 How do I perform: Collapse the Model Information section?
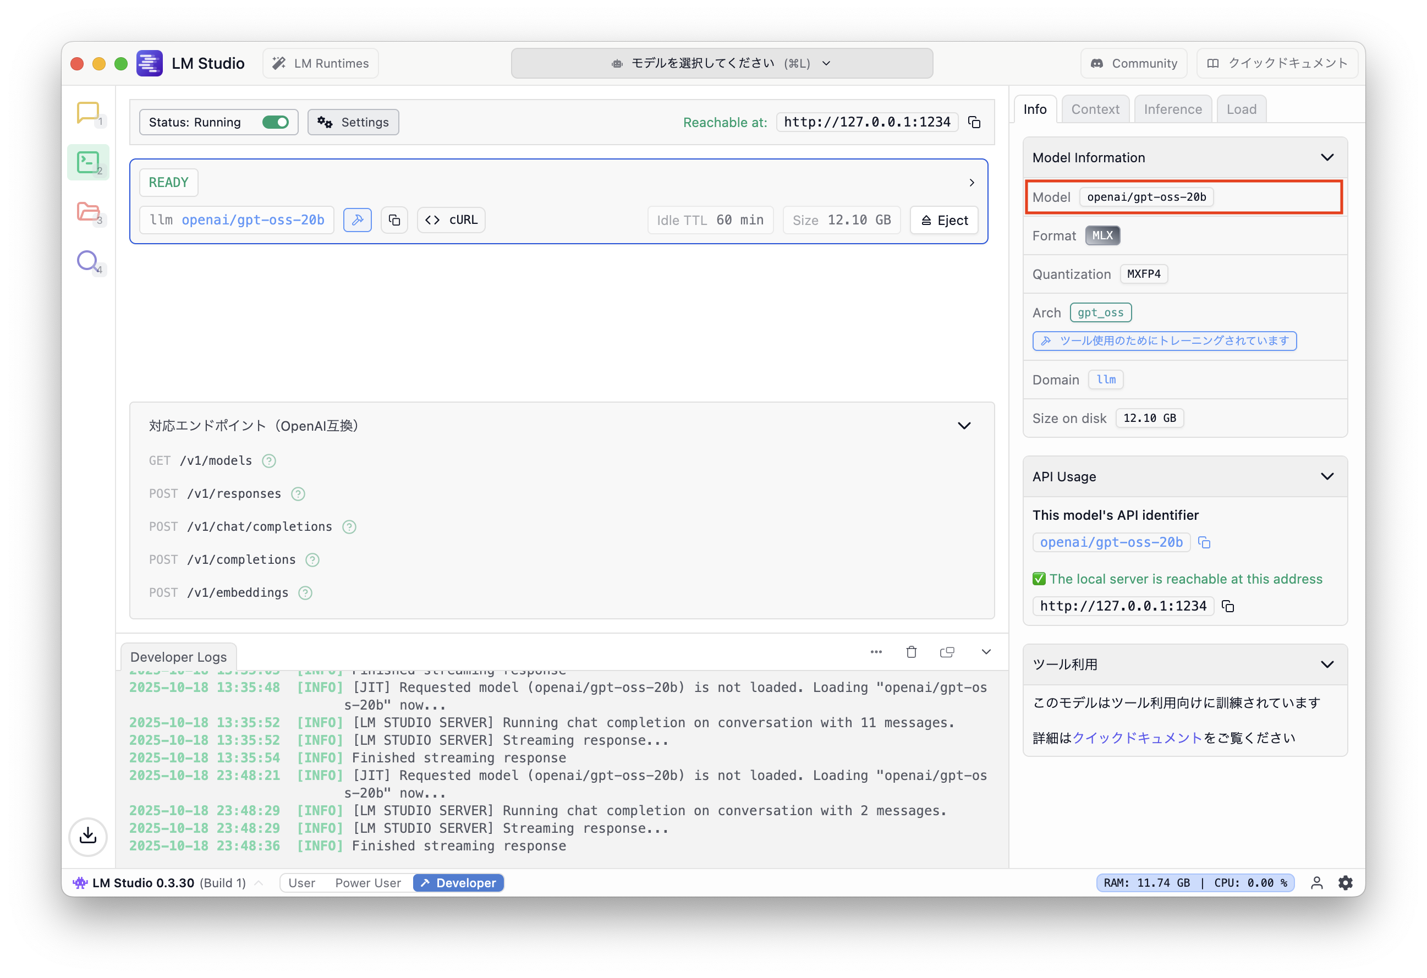click(x=1327, y=158)
